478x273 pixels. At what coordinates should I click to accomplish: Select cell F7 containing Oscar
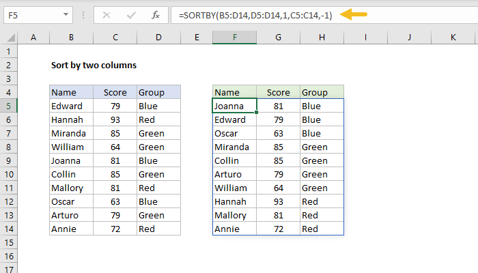click(234, 134)
